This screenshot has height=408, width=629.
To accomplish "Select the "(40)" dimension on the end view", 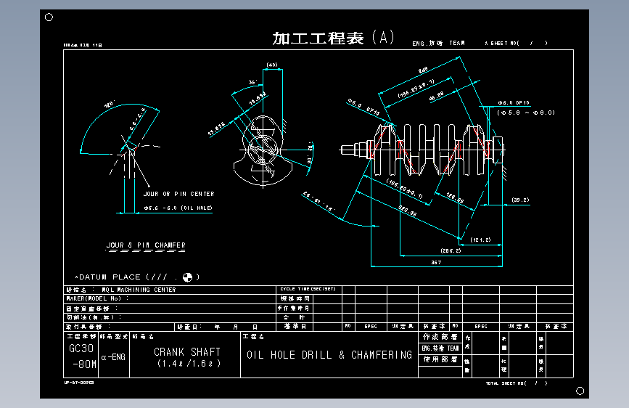I will coord(272,65).
